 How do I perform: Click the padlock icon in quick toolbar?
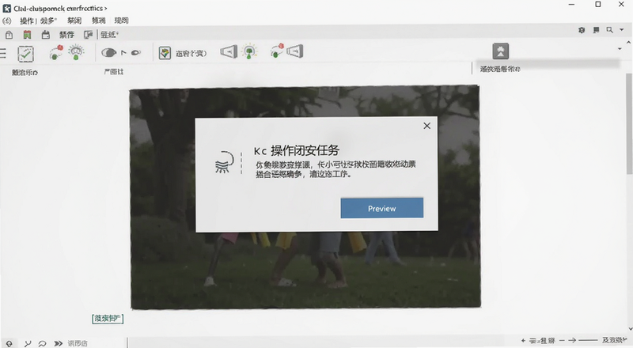9,35
